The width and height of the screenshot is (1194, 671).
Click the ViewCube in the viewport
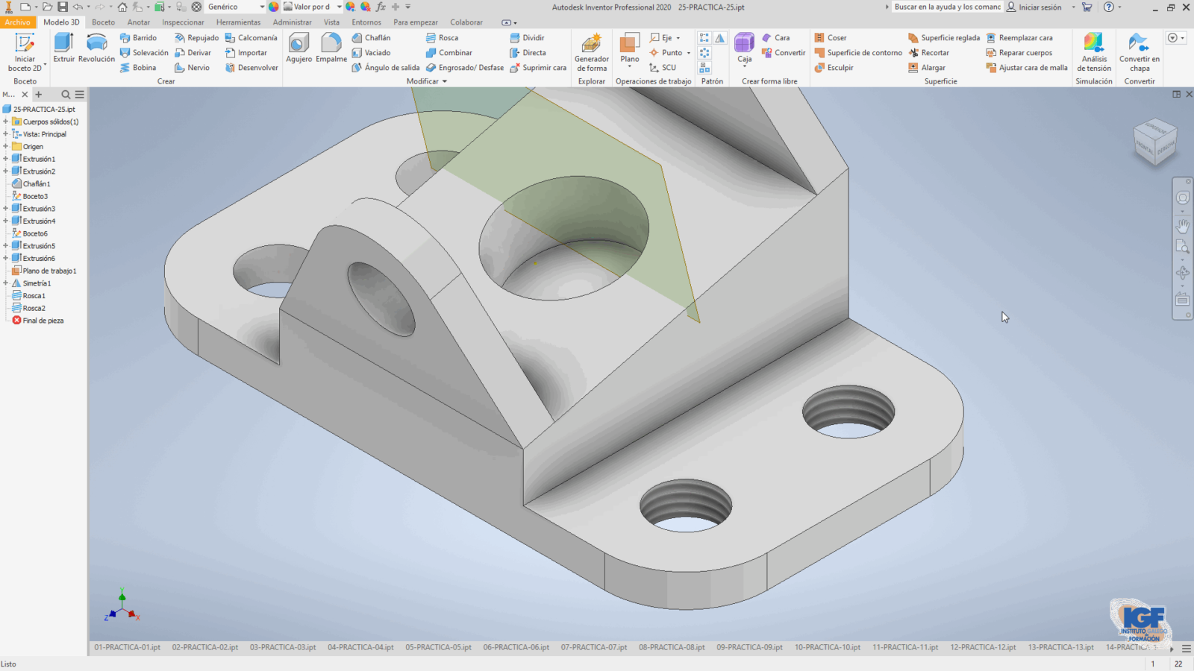(x=1154, y=143)
